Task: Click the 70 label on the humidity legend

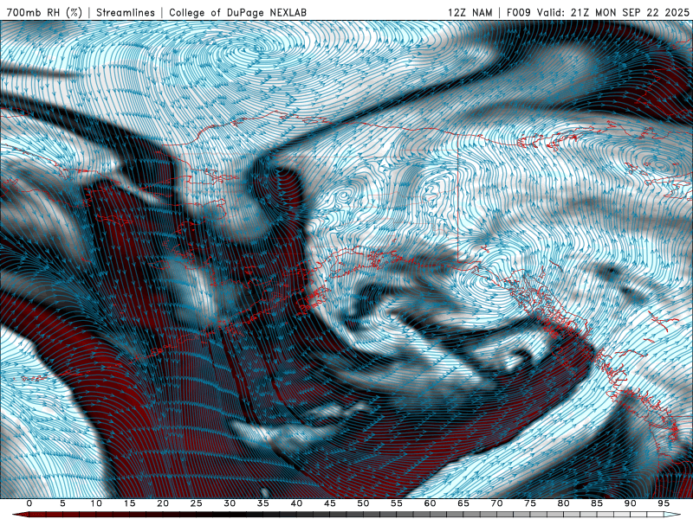Action: (x=496, y=503)
